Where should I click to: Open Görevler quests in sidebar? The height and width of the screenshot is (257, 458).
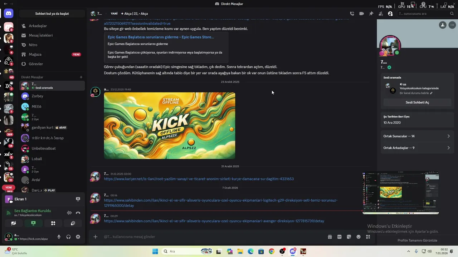52,64
